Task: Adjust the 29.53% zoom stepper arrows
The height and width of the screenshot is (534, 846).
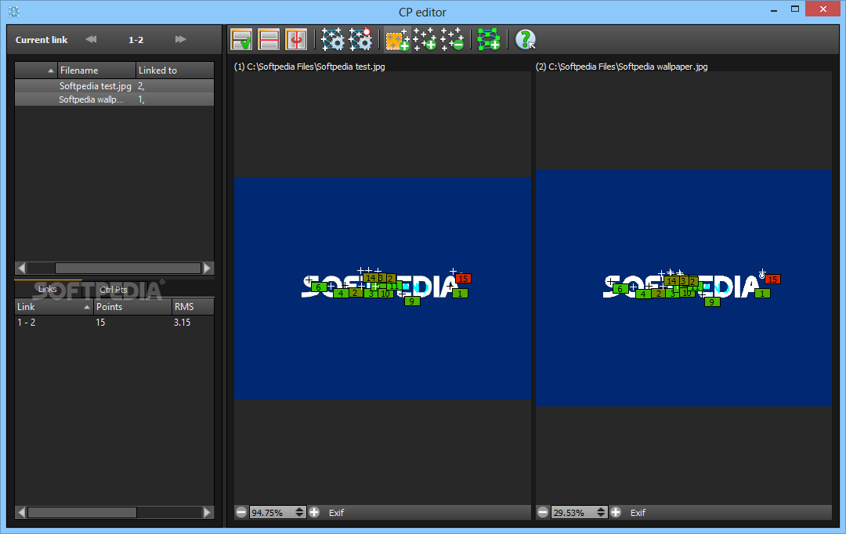Action: coord(601,512)
